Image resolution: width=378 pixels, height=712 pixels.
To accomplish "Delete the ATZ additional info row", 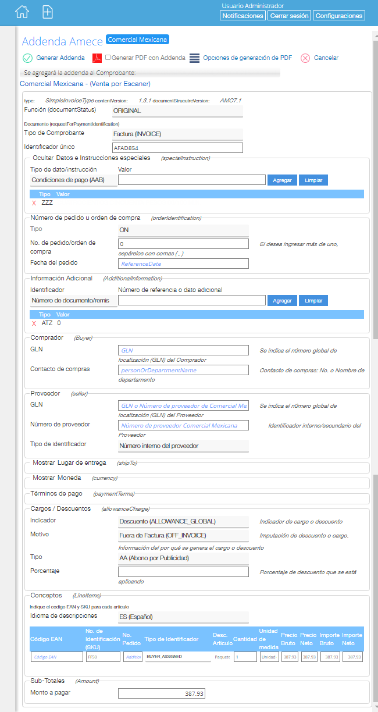I will click(34, 323).
